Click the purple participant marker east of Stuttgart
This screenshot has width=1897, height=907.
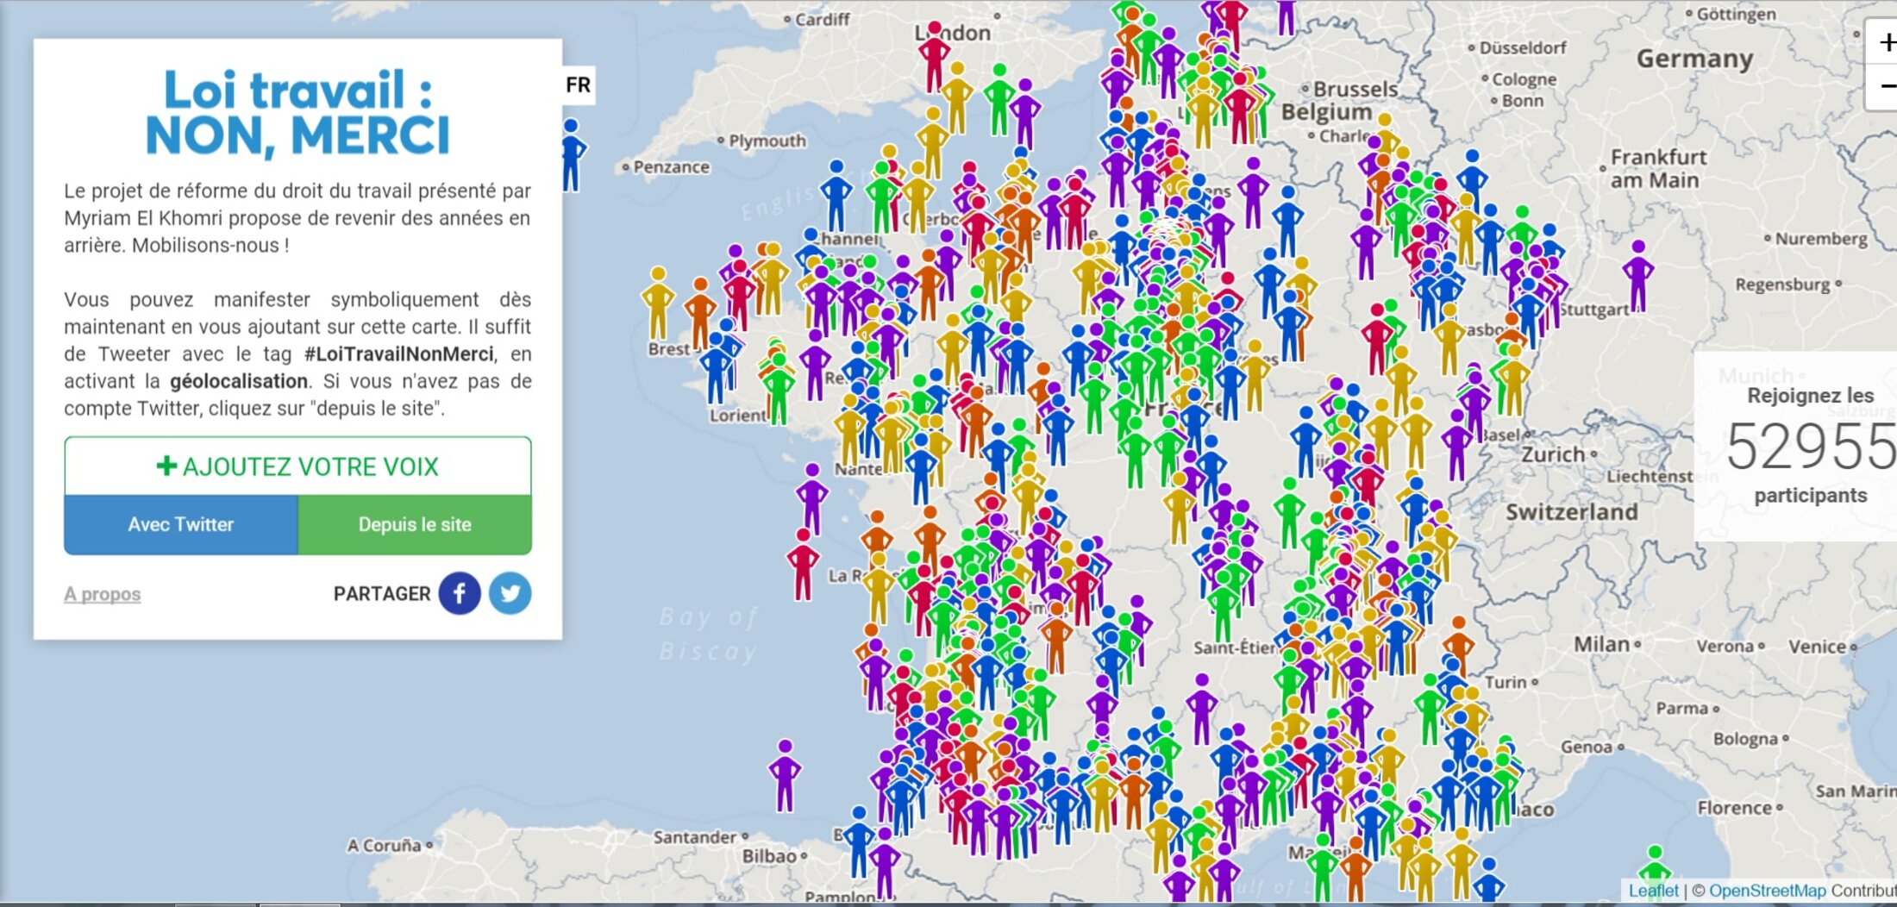tap(1637, 275)
